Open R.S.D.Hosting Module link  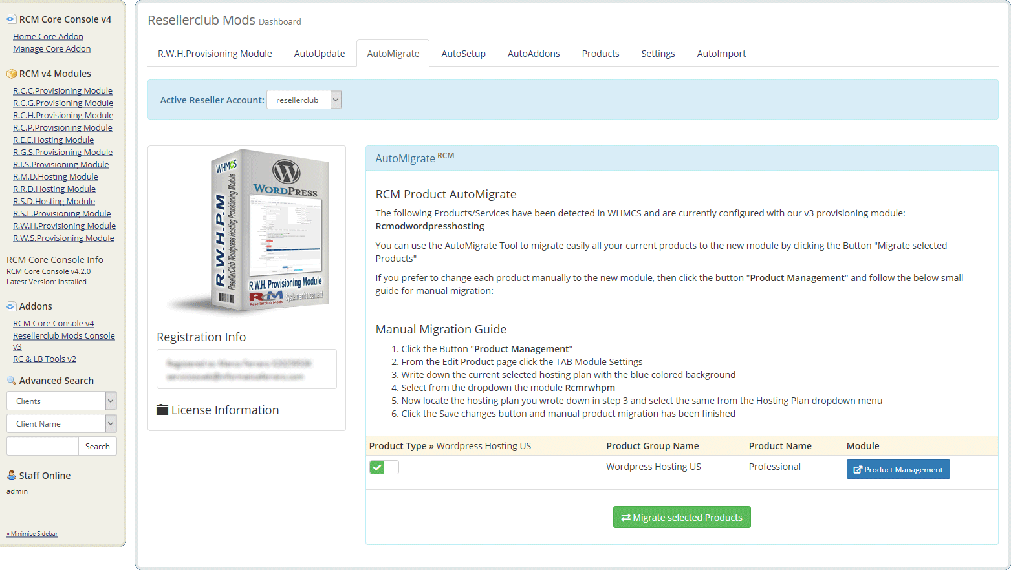pos(54,202)
